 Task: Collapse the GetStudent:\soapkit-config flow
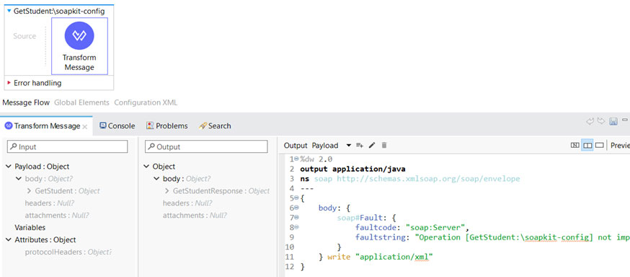pos(9,11)
